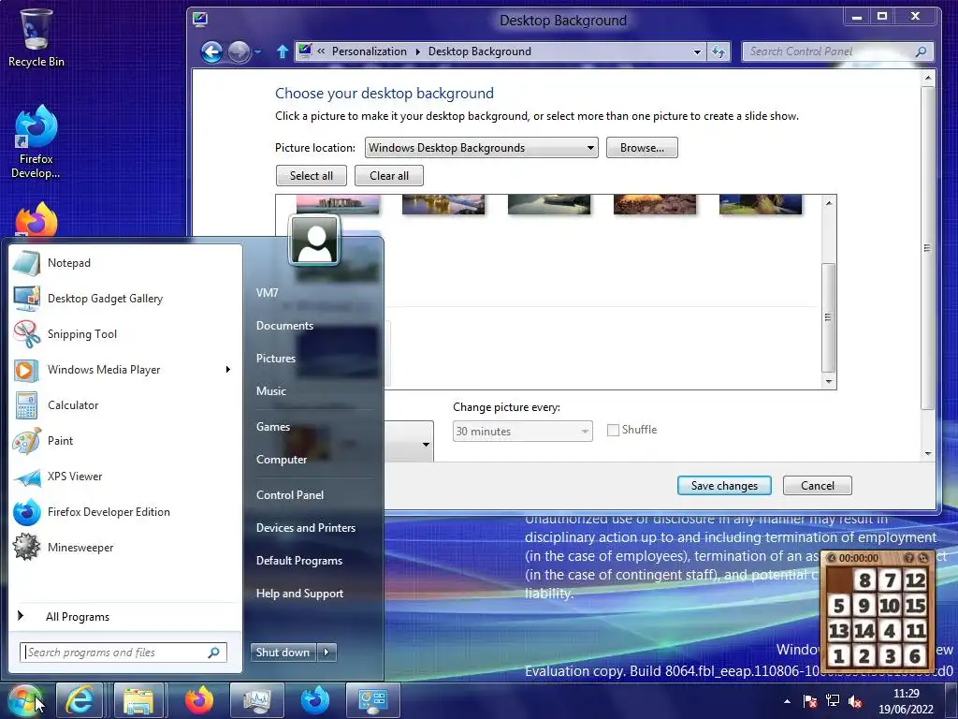This screenshot has width=958, height=719.
Task: Click the Start orb on the taskbar
Action: click(x=25, y=700)
